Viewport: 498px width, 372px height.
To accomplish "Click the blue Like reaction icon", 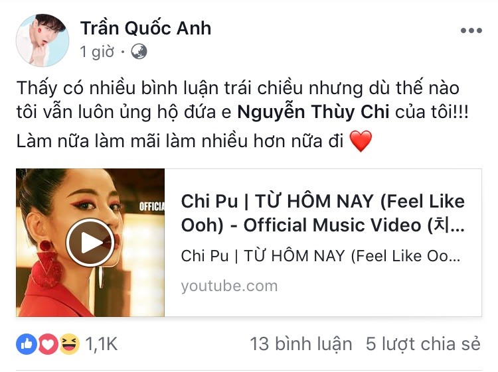I will (x=27, y=344).
